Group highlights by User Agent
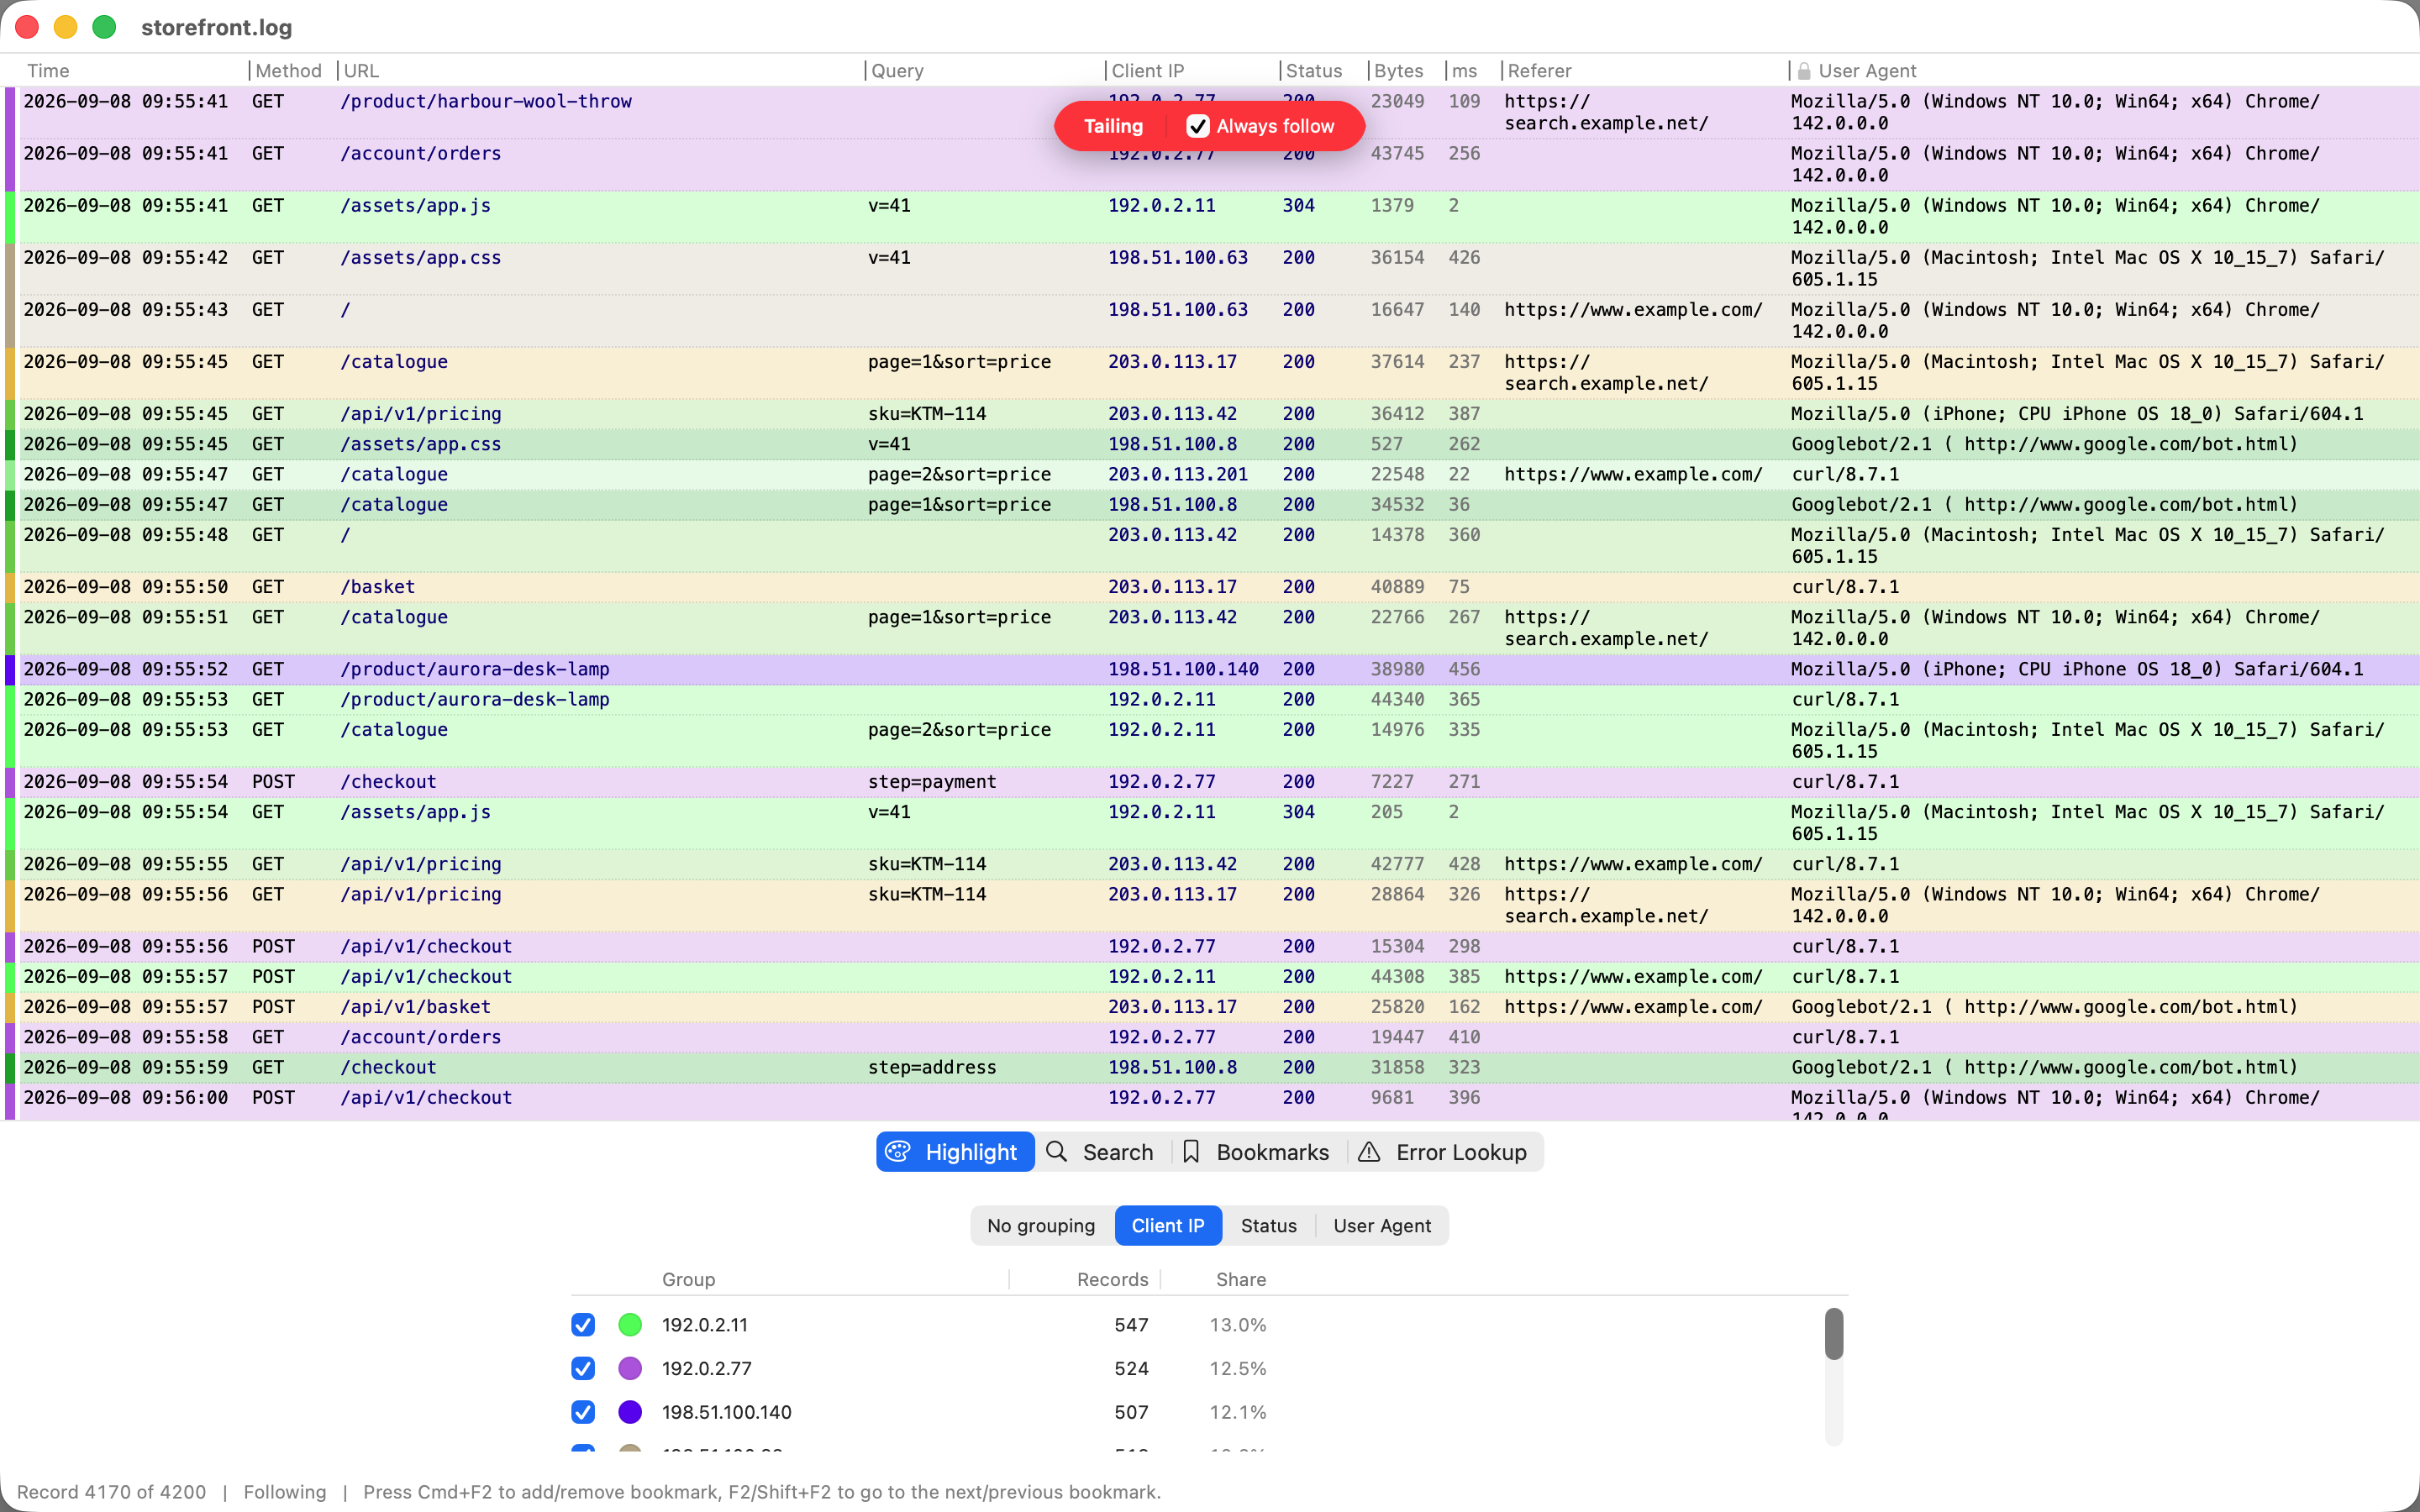2420x1512 pixels. (1382, 1226)
